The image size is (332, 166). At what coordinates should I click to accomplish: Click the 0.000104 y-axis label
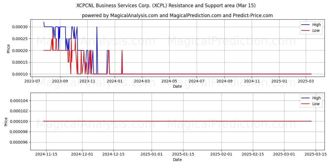coord(19,100)
